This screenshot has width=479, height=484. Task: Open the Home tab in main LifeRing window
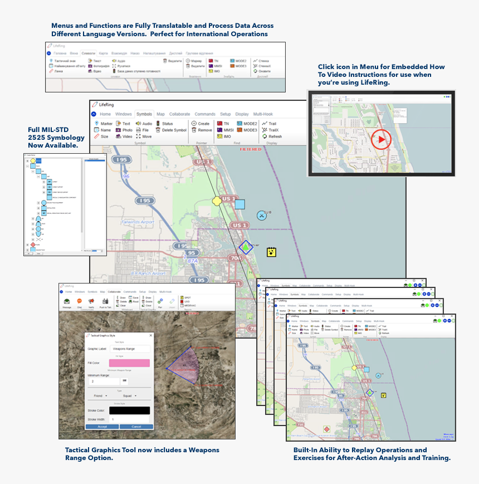pos(105,114)
